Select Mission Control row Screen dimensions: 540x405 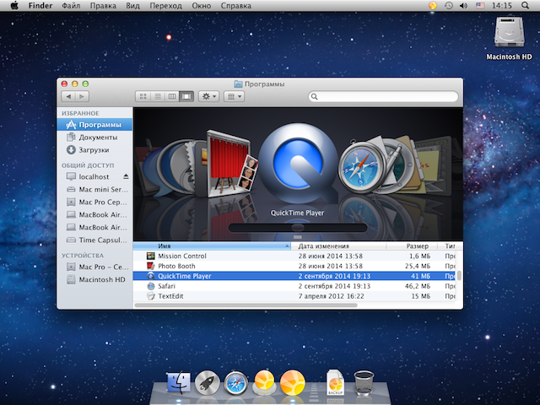pyautogui.click(x=294, y=256)
